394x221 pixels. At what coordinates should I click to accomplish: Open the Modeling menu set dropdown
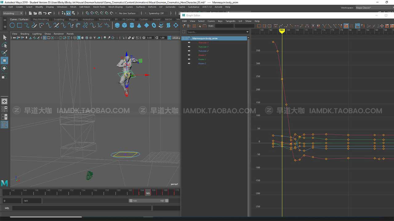(13, 13)
